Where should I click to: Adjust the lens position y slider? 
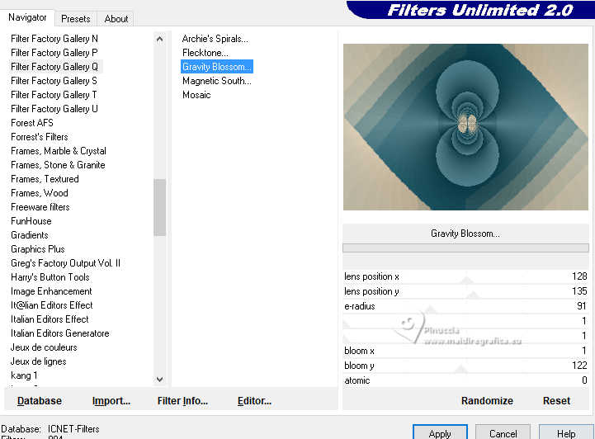465,291
